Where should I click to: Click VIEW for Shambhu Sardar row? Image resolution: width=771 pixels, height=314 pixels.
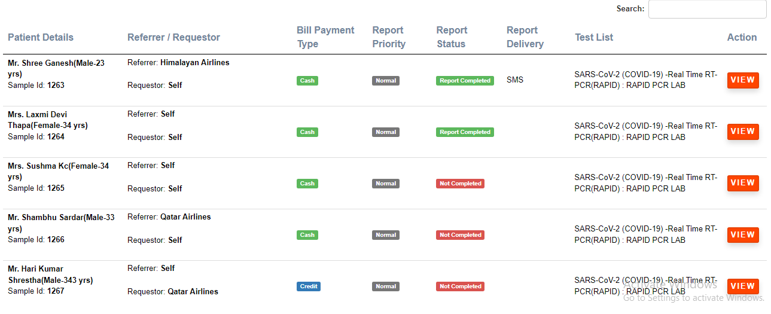coord(743,235)
